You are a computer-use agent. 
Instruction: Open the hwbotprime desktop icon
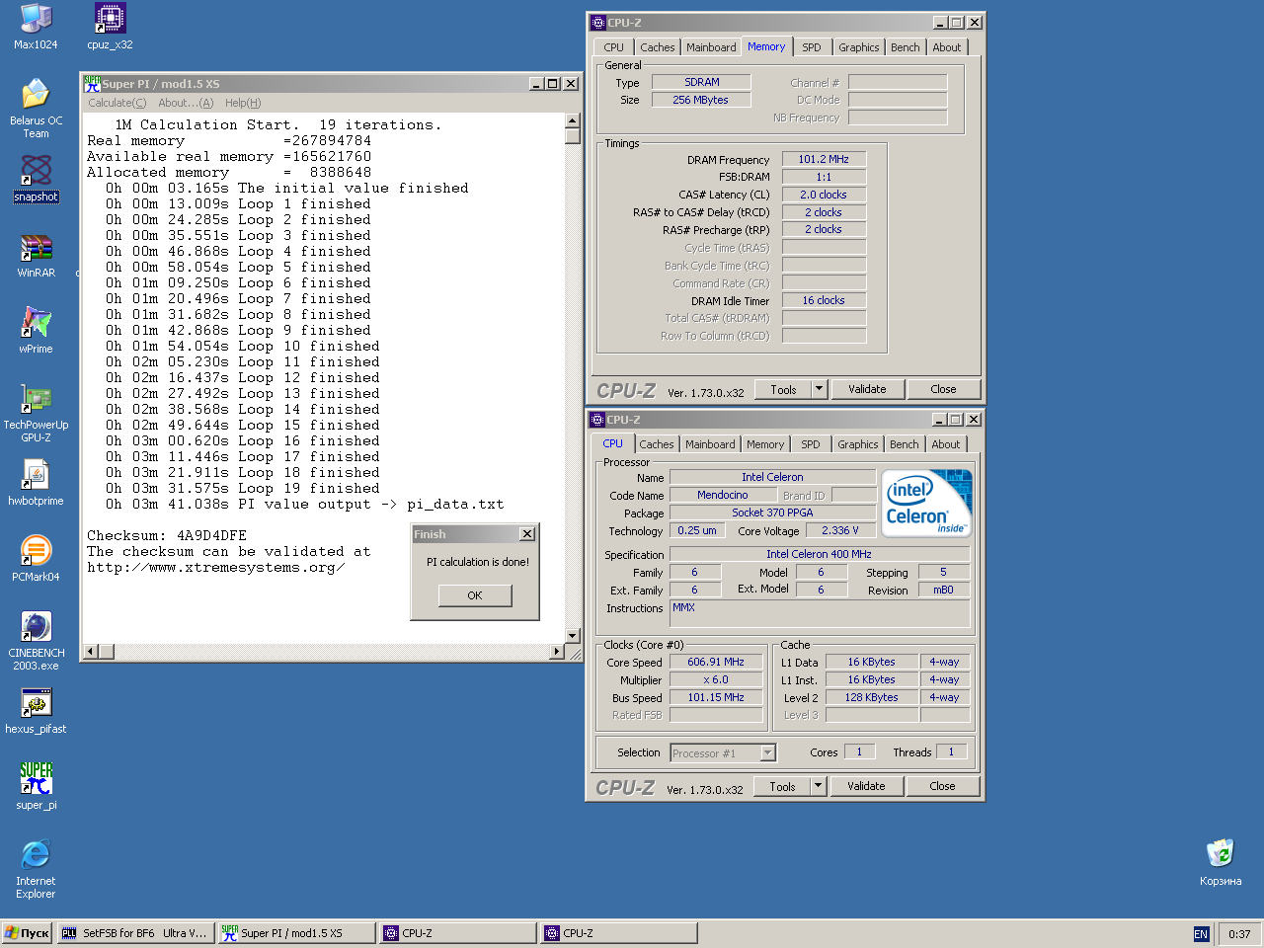pos(36,483)
